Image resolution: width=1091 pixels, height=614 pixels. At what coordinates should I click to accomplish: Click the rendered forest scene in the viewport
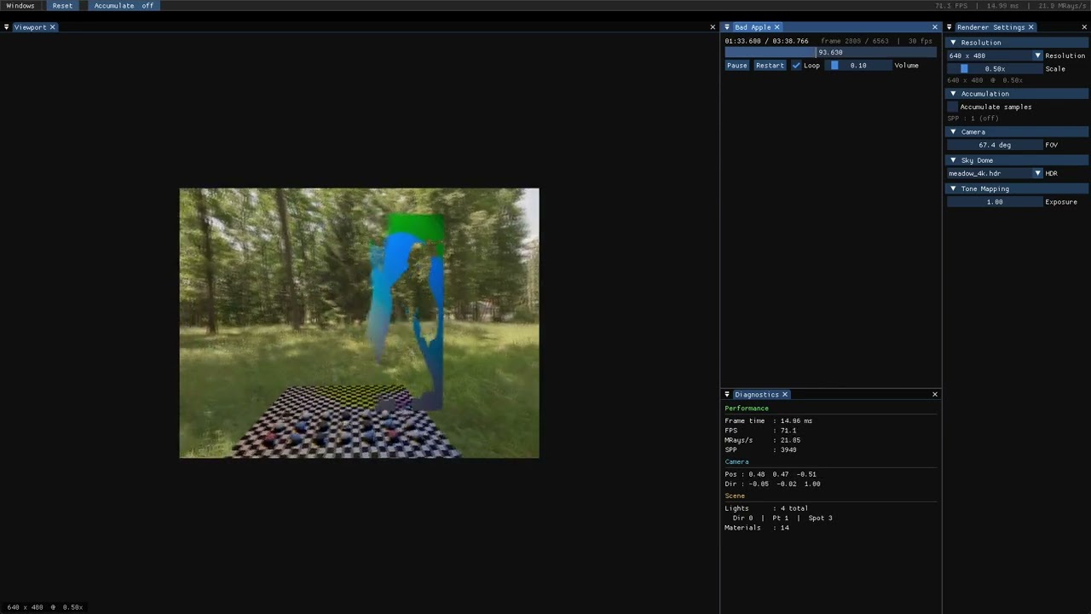click(x=359, y=323)
